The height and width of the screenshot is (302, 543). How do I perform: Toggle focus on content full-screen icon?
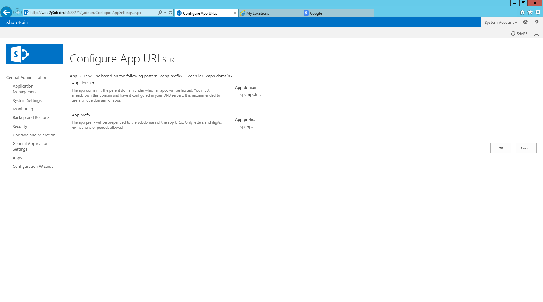536,33
